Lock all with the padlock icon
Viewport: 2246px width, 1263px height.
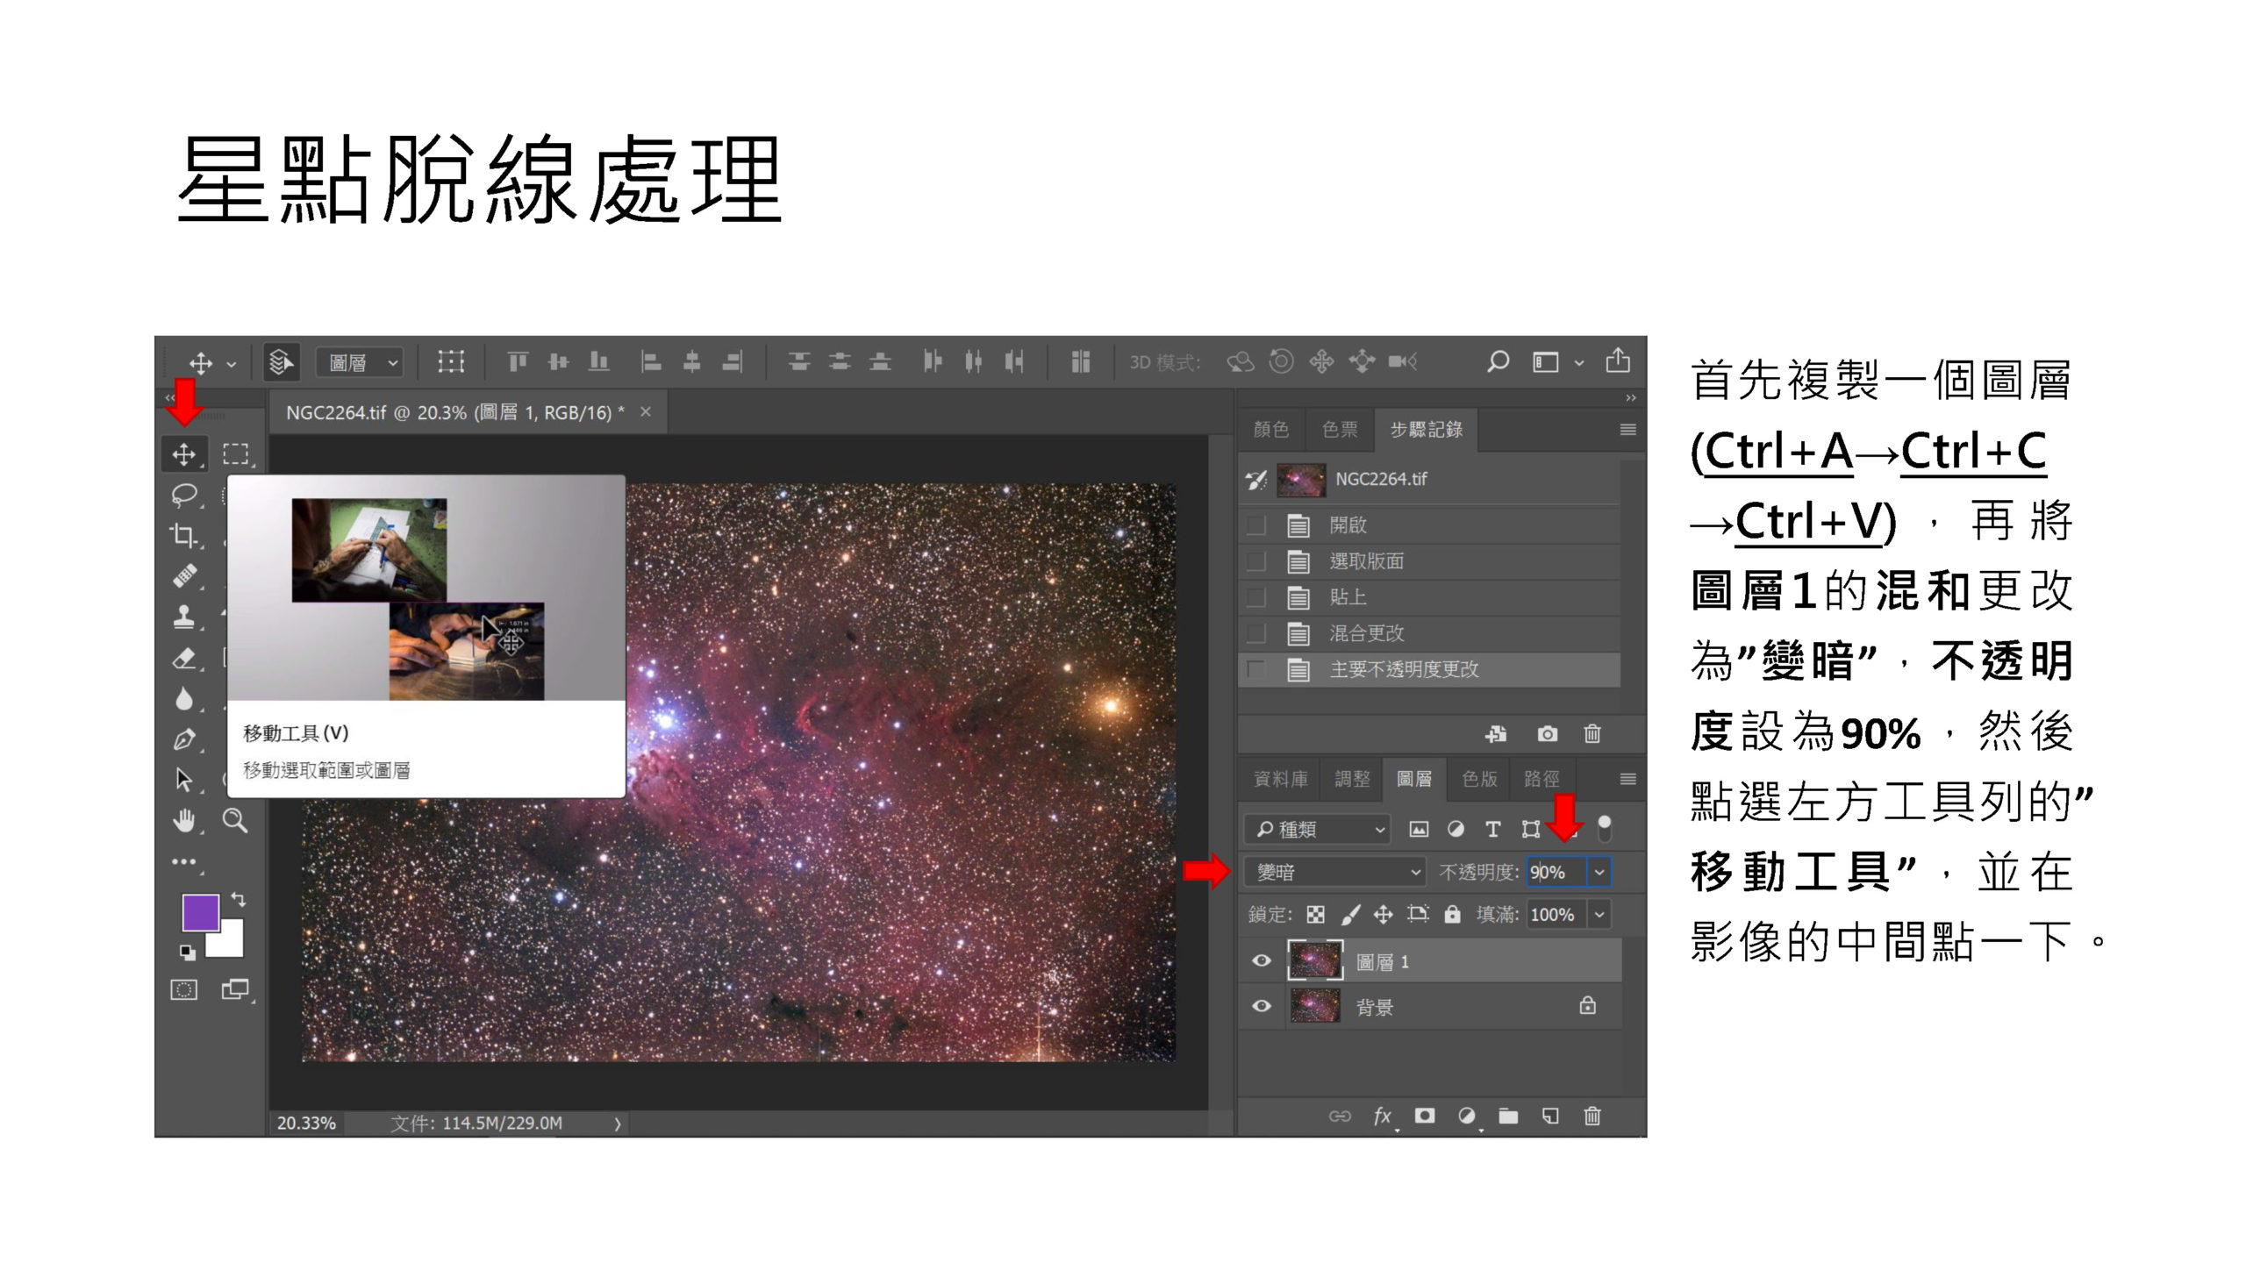(1453, 915)
